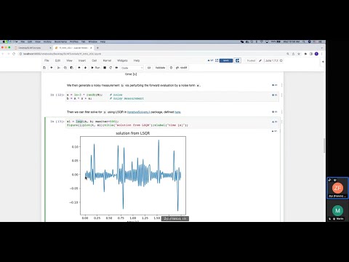Click the Julia kernel name indicator

[x=272, y=60]
